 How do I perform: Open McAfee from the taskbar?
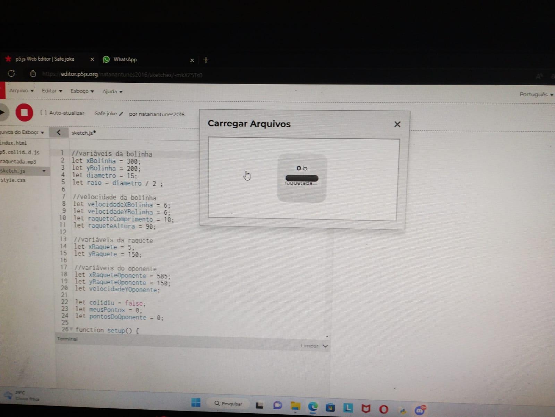point(366,409)
